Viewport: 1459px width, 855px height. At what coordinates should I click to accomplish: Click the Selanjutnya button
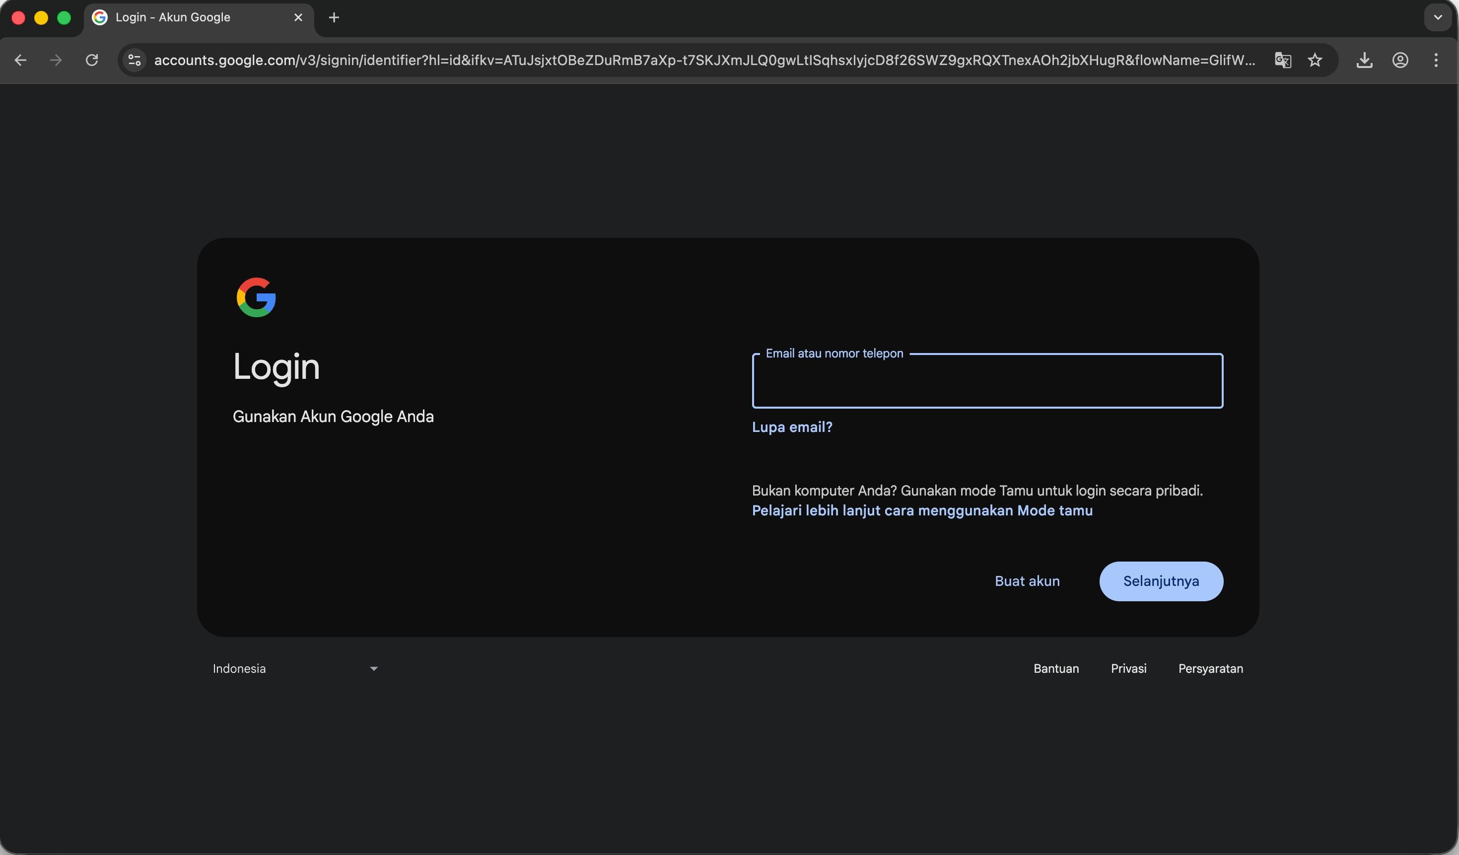(x=1161, y=581)
